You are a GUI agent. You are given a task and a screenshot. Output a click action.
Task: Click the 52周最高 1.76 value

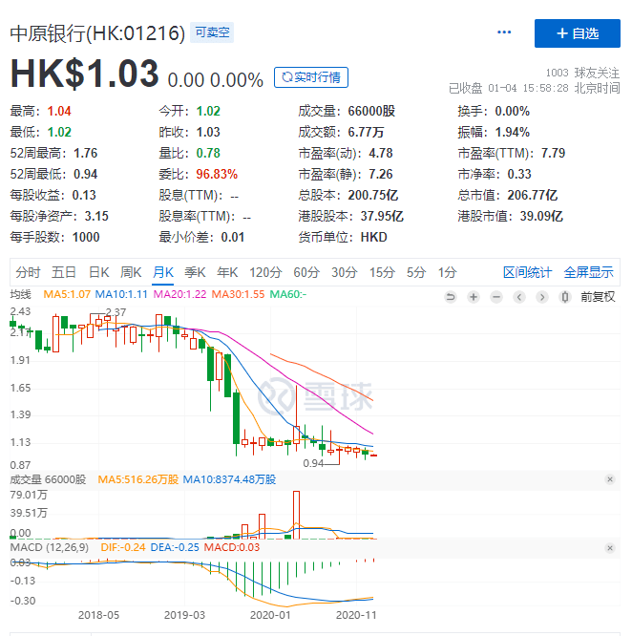[x=86, y=153]
